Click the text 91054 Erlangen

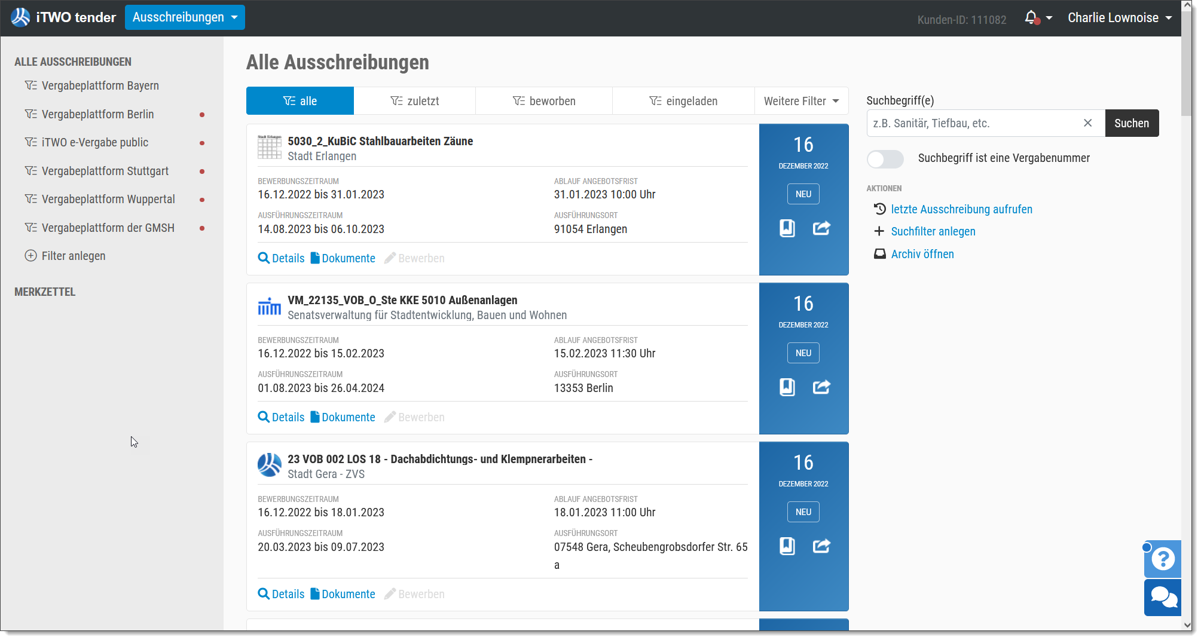(x=591, y=229)
